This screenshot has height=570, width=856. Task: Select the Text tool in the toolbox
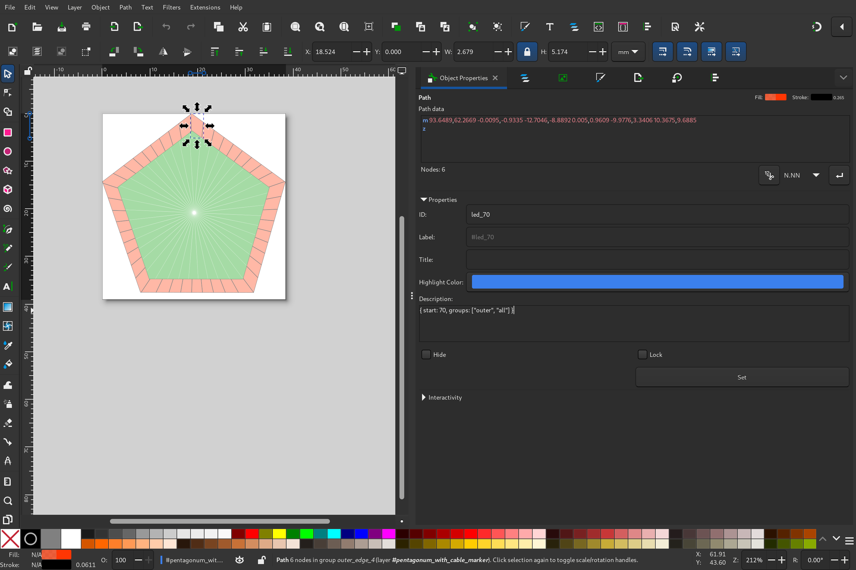[8, 286]
